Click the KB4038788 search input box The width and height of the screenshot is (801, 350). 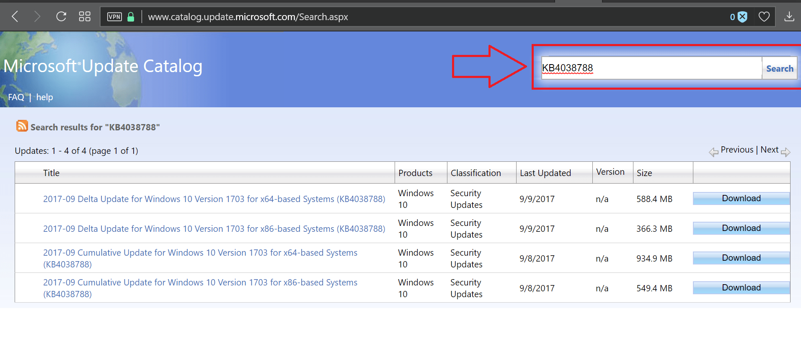coord(651,68)
